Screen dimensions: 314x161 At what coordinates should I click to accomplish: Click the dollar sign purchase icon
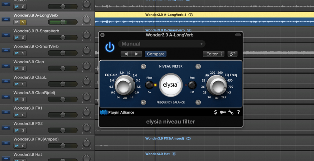216,112
